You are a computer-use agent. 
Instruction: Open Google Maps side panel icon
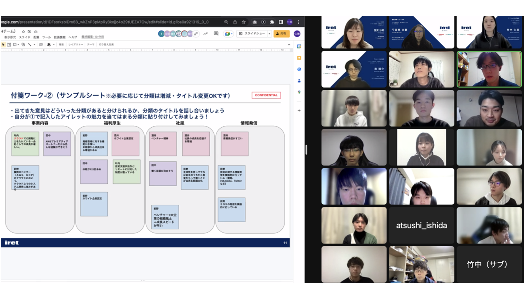[x=299, y=92]
